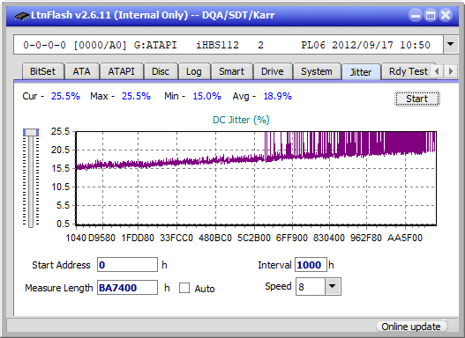Expand the Speed dropdown list
465x338 pixels.
pos(333,286)
